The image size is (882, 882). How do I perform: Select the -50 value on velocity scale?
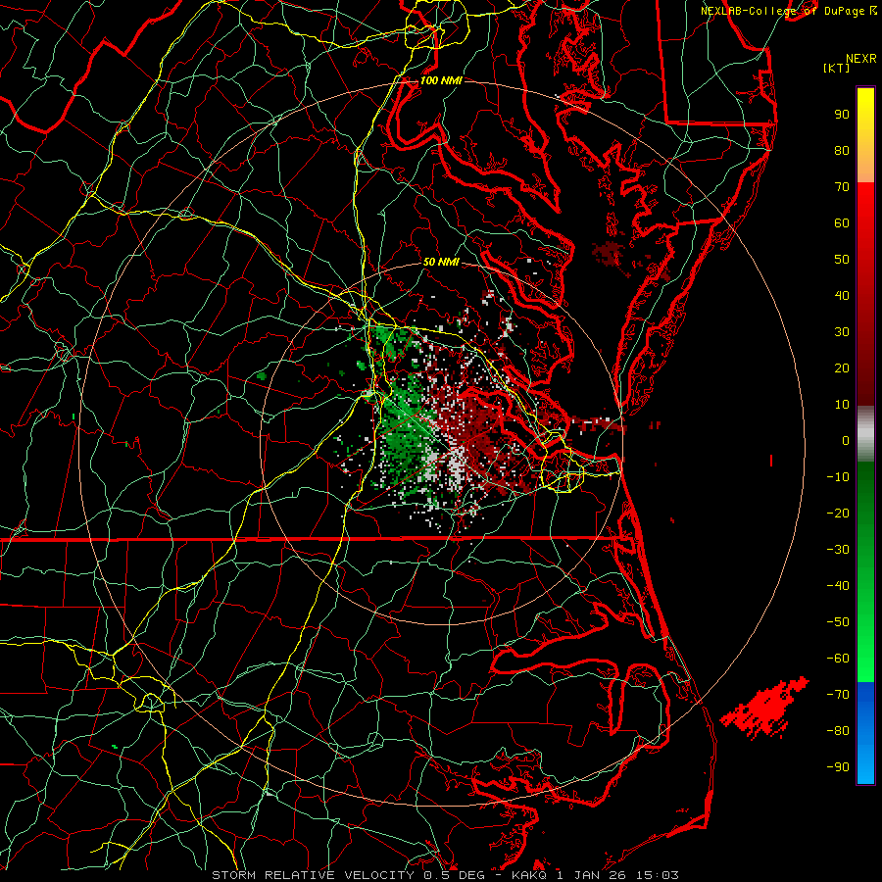(838, 622)
